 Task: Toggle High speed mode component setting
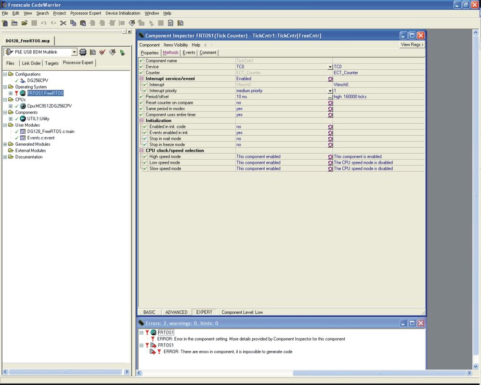(x=330, y=156)
